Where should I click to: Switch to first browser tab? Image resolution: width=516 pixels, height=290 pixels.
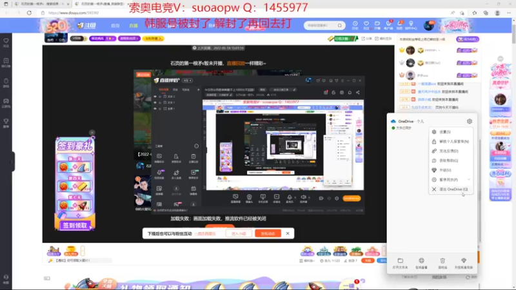(x=41, y=4)
